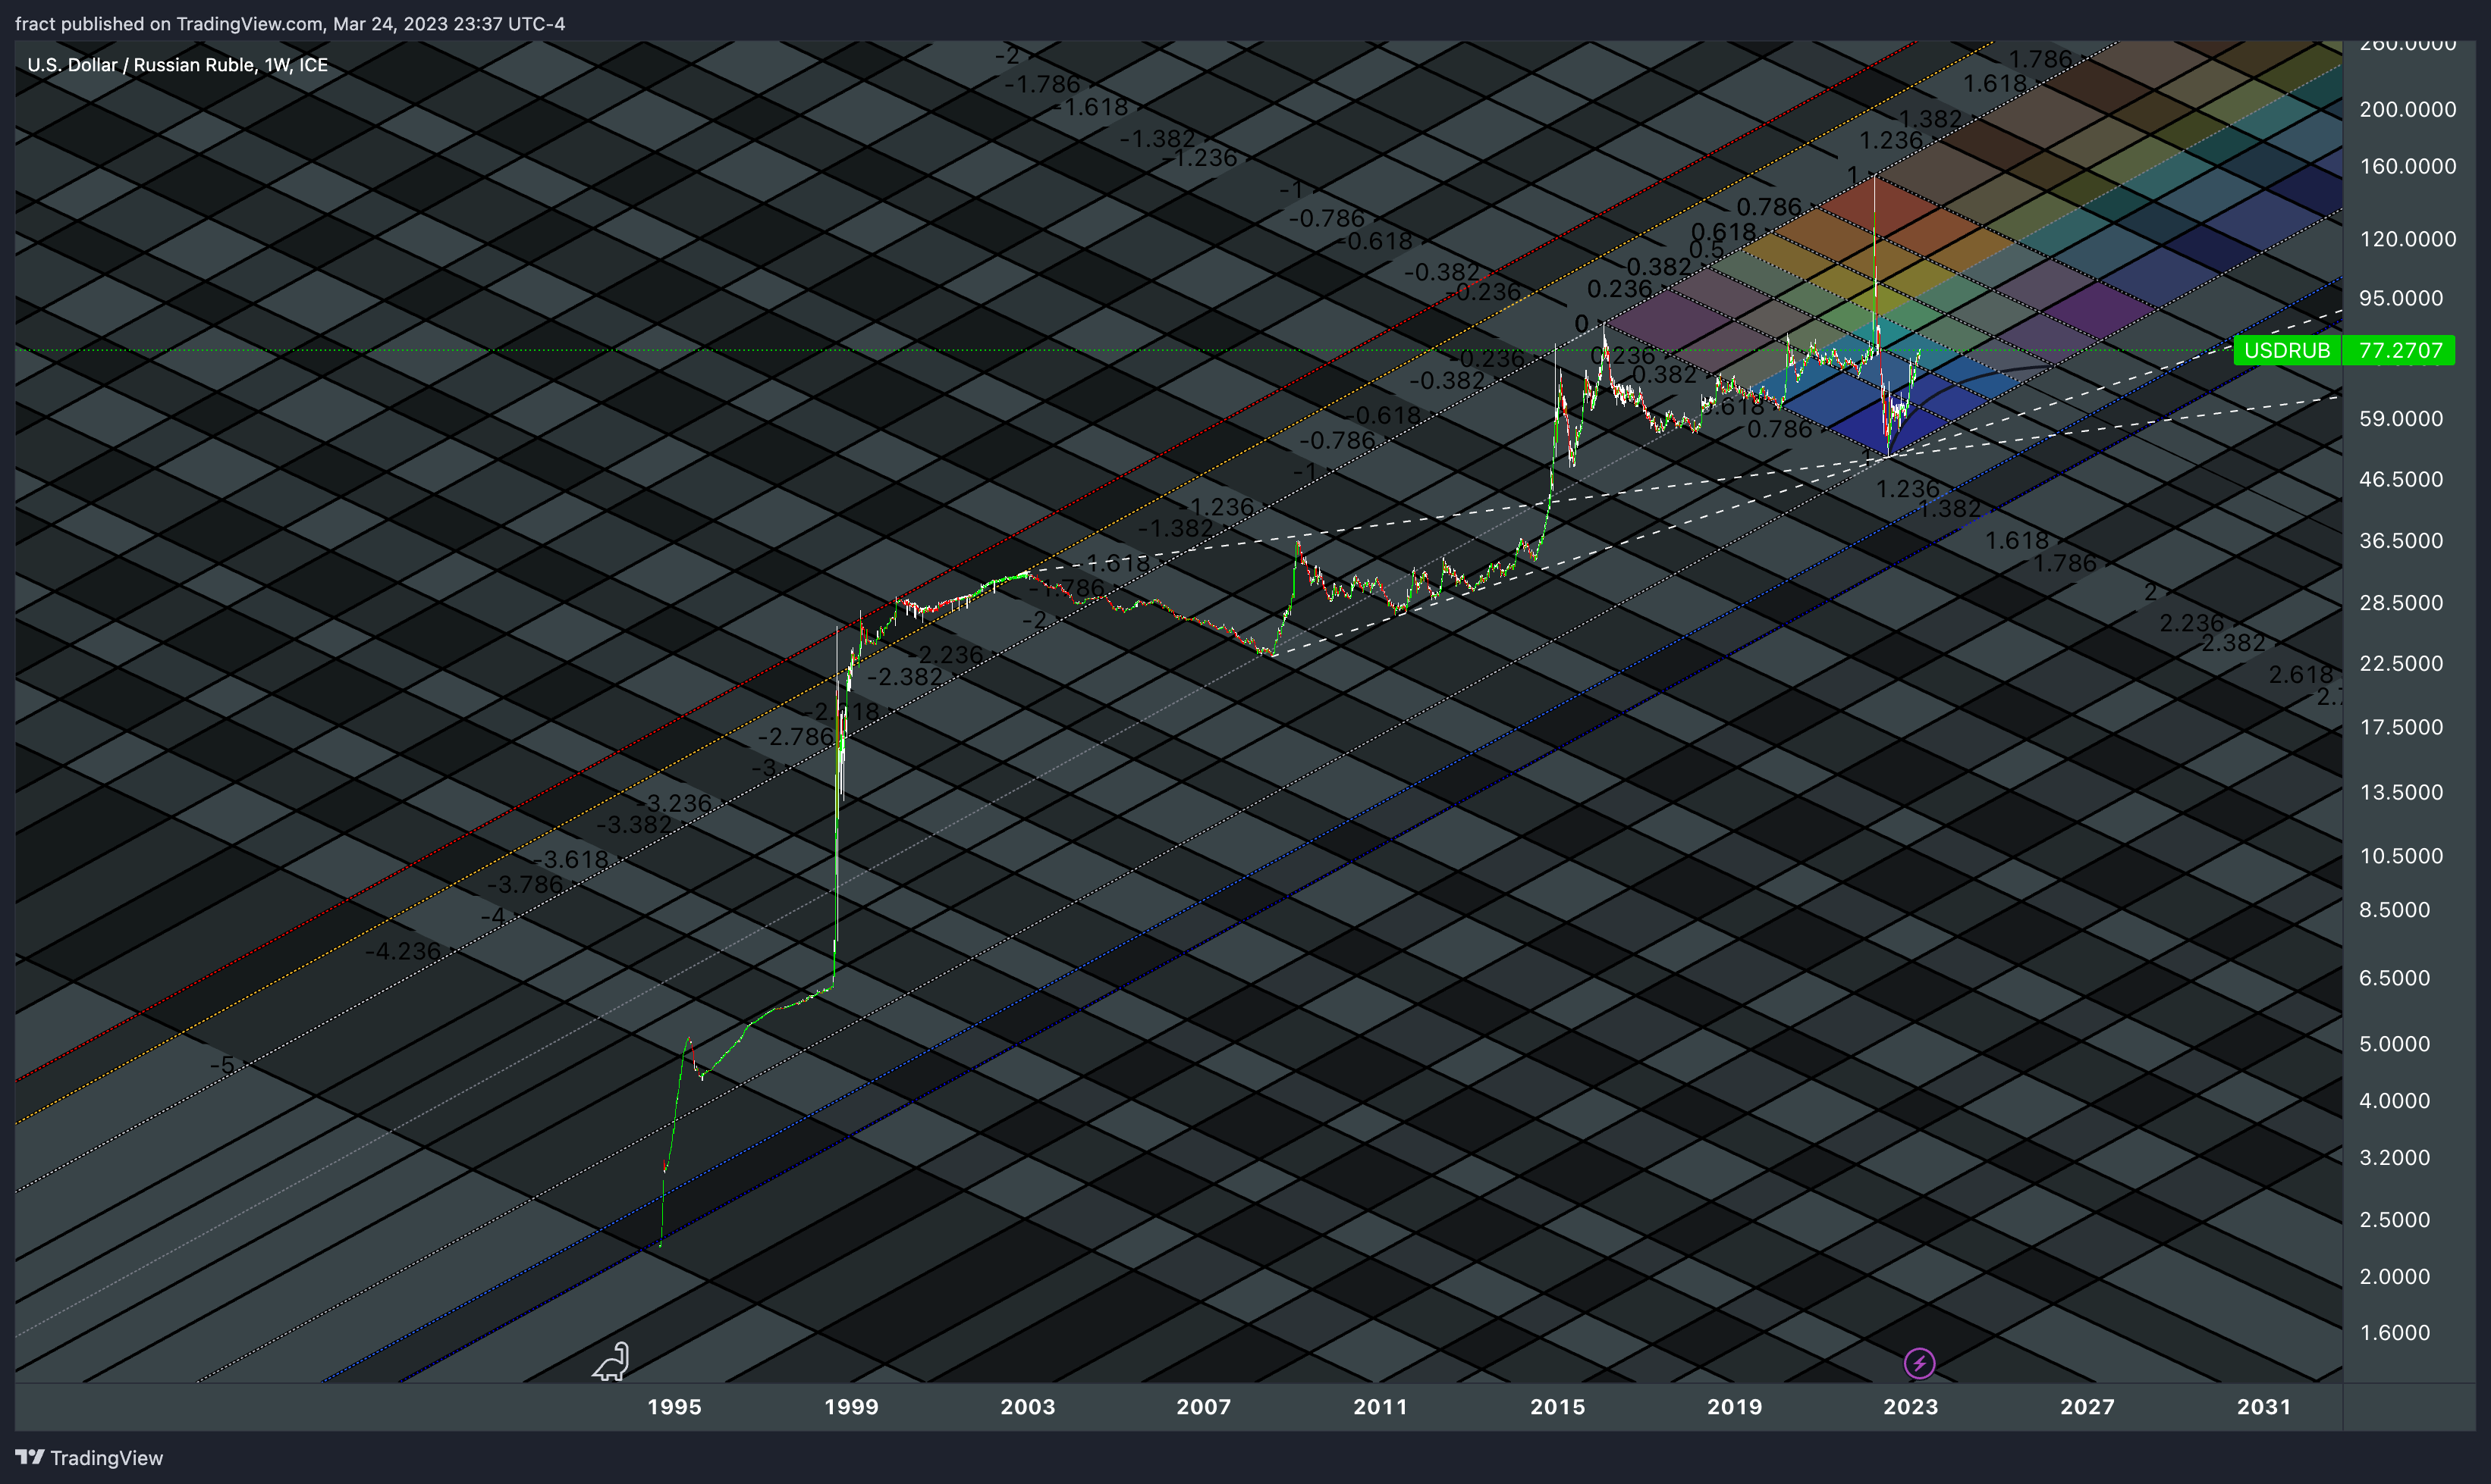The height and width of the screenshot is (1484, 2491).
Task: Select the 2011 label on the time axis
Action: [x=1381, y=1406]
